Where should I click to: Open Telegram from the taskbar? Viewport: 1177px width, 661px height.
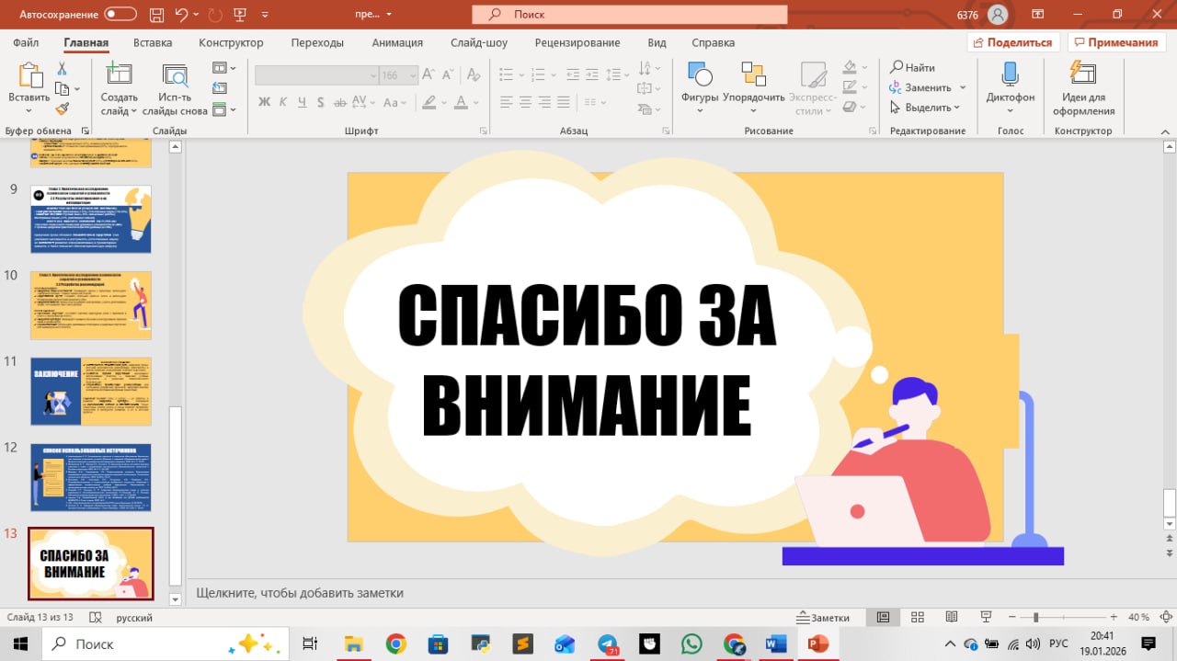(x=608, y=644)
